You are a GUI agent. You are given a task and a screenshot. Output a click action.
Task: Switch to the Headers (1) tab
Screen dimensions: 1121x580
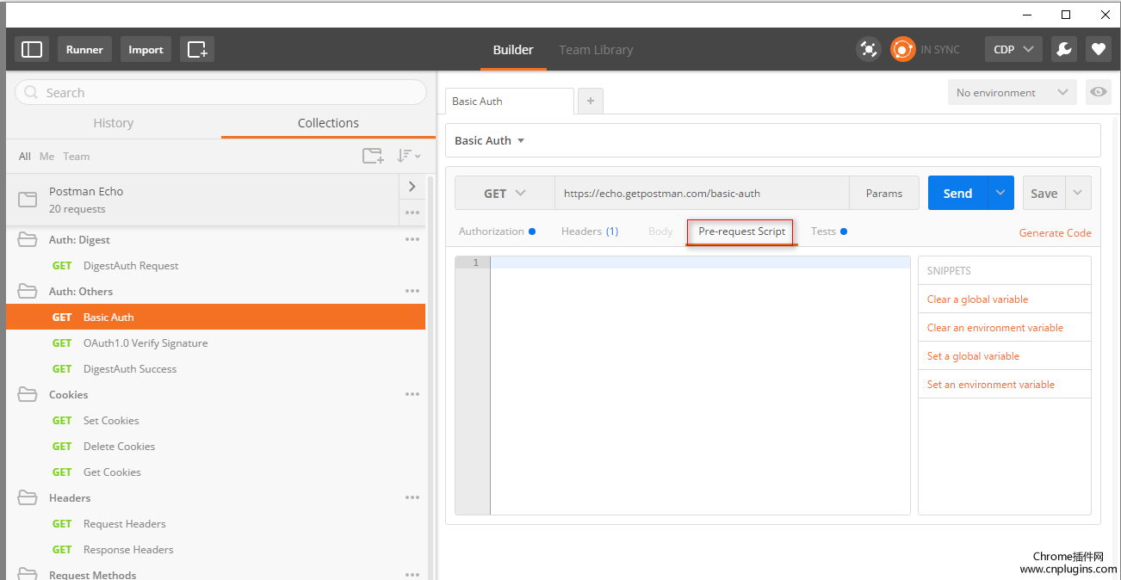(590, 231)
